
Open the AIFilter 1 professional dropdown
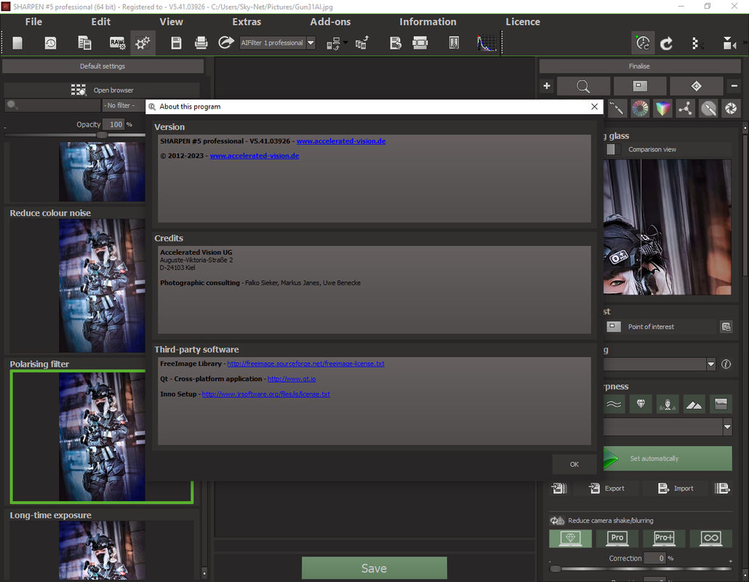coord(277,42)
